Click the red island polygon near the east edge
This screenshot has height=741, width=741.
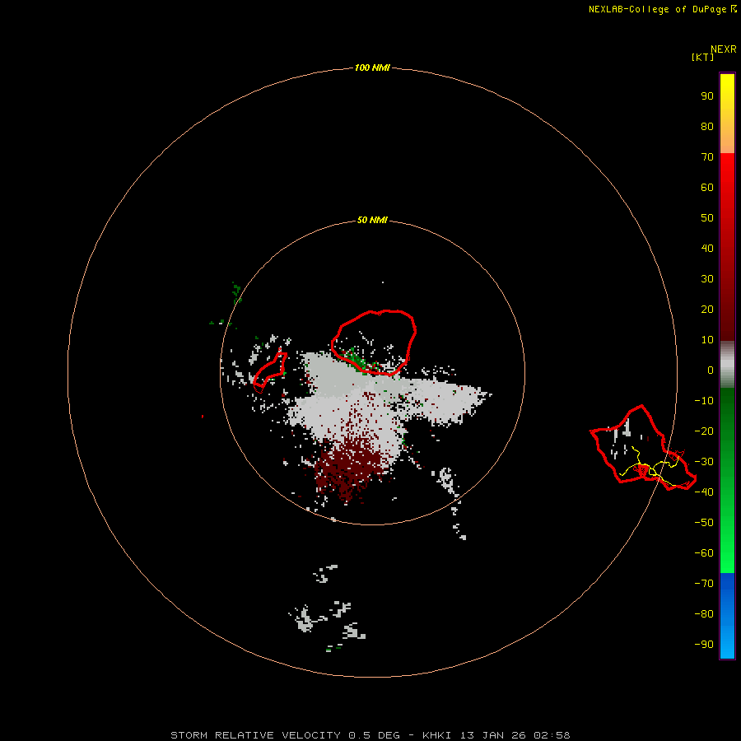point(643,447)
